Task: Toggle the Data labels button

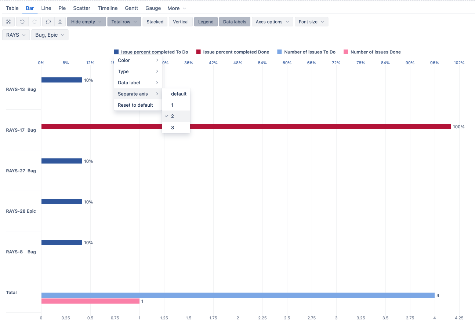Action: (x=235, y=22)
